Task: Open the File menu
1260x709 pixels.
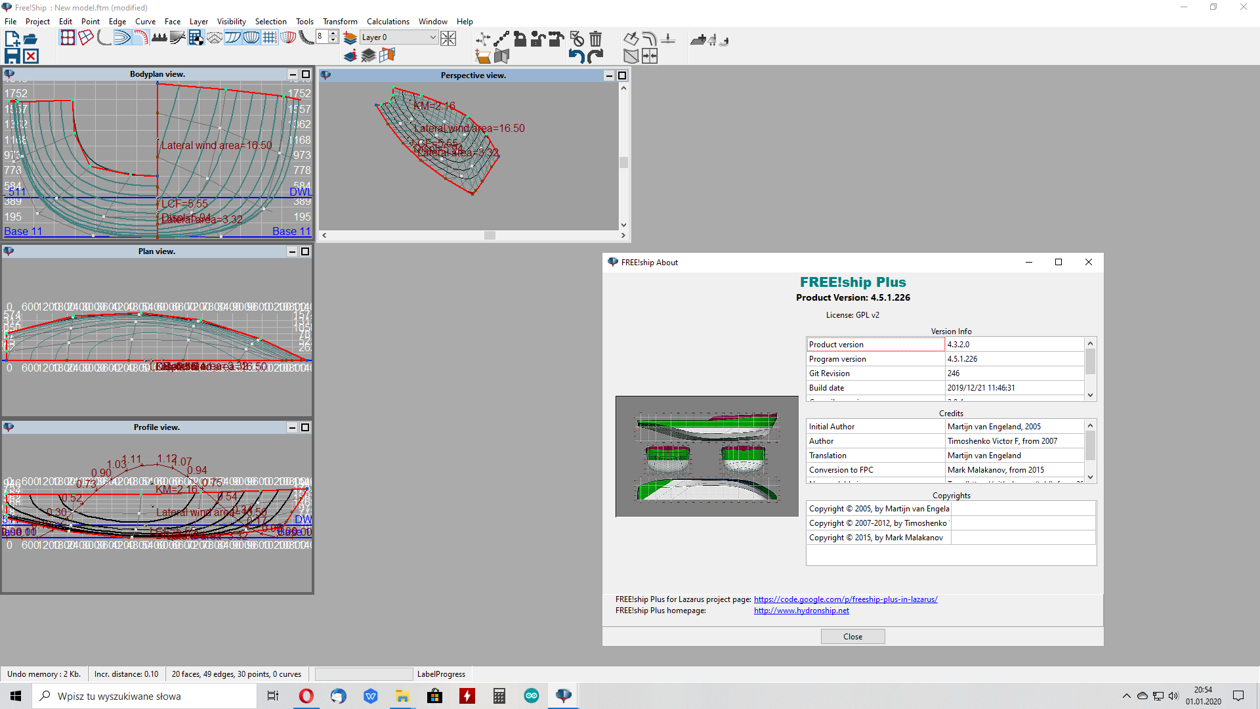Action: point(10,21)
